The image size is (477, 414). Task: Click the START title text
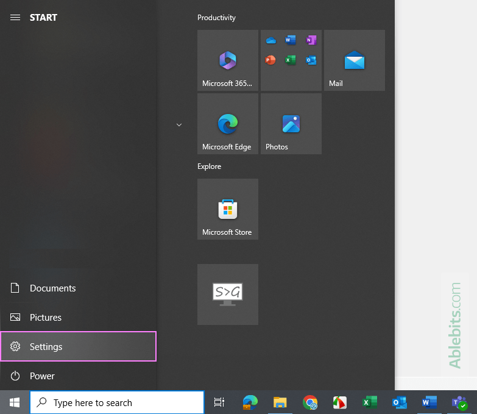tap(43, 17)
